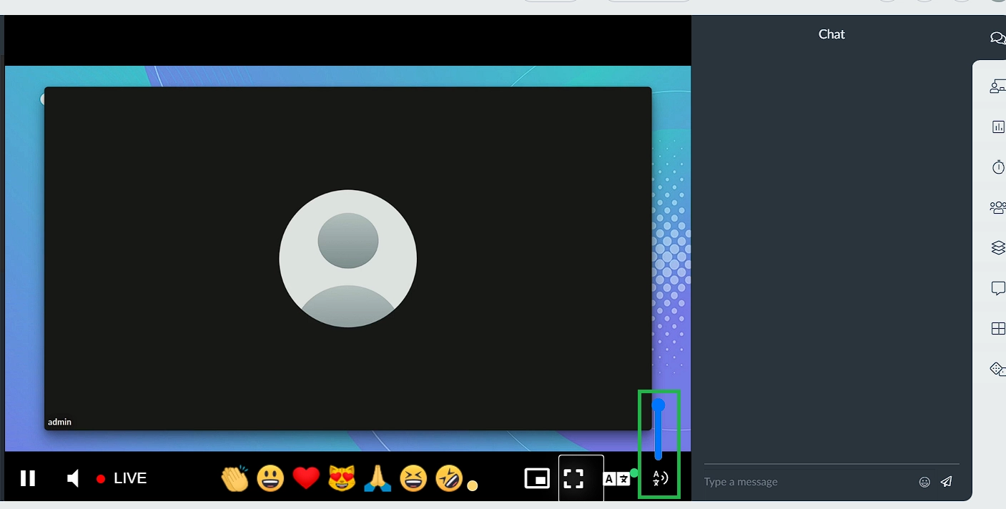Set the blue translation volume slider

pyautogui.click(x=659, y=431)
